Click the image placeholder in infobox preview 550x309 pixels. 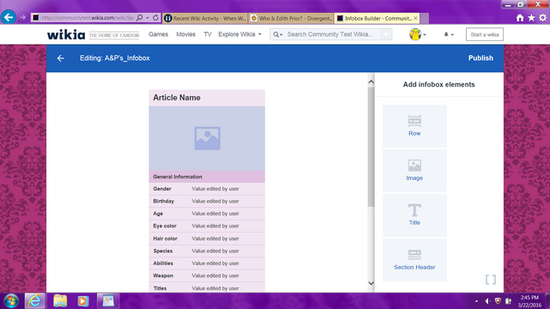tap(207, 138)
